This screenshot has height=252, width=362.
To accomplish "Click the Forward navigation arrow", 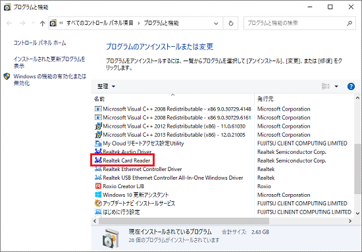I will [x=22, y=23].
